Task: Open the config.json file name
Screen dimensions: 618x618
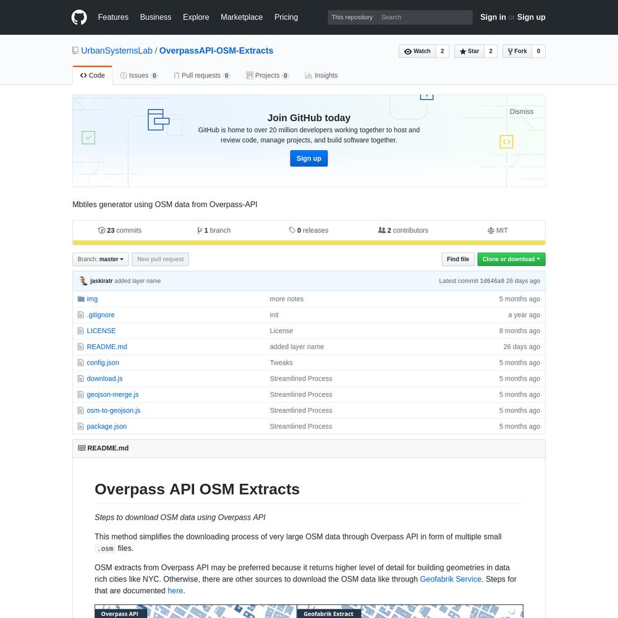Action: tap(103, 363)
